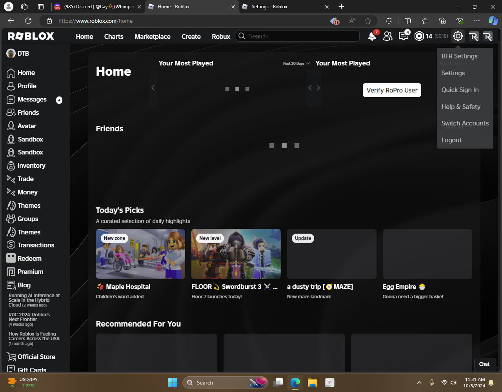Click the Robux coin icon
Screen dimensions: 502x392
pyautogui.click(x=419, y=36)
